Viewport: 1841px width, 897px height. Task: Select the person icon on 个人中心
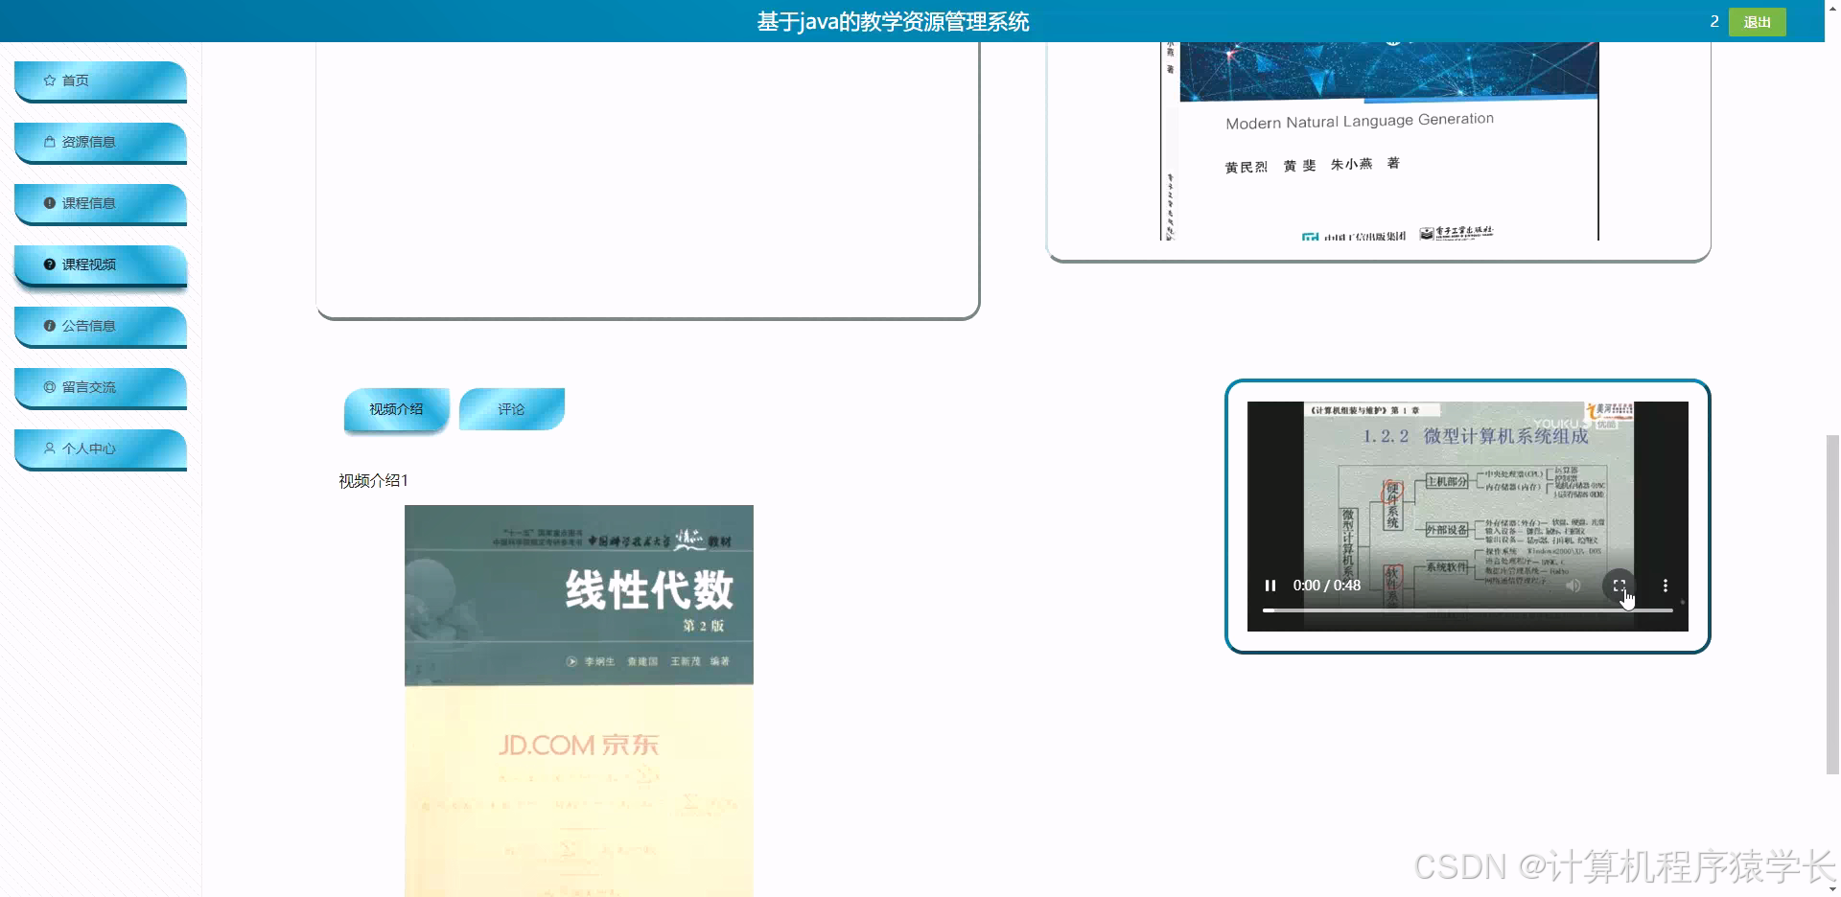(x=49, y=448)
